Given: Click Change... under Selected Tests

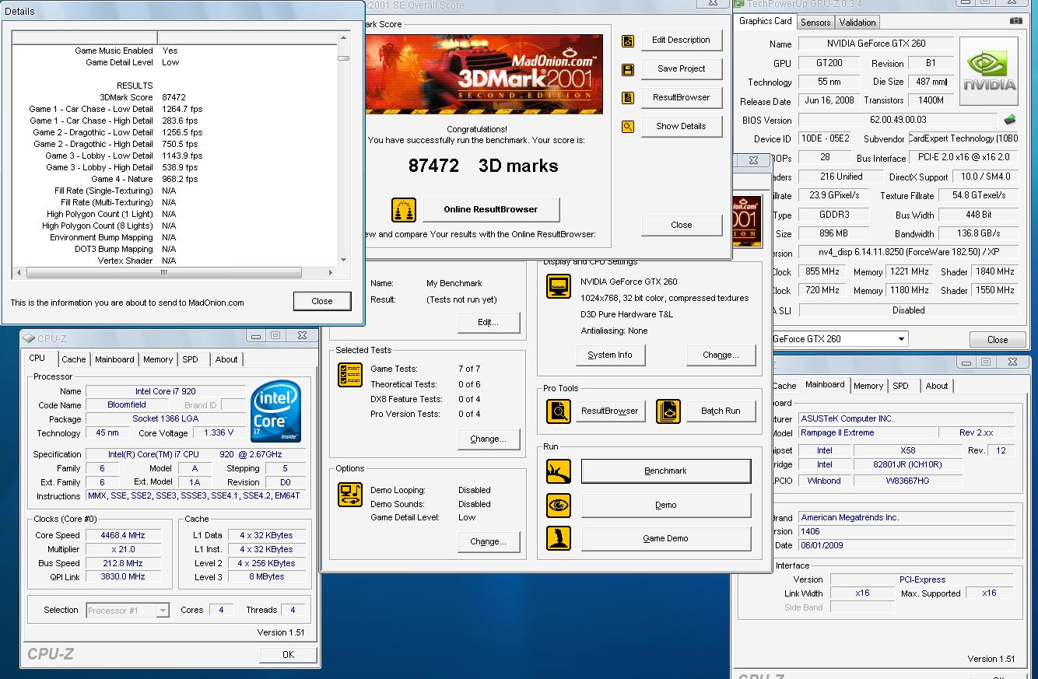Looking at the screenshot, I should click(488, 439).
